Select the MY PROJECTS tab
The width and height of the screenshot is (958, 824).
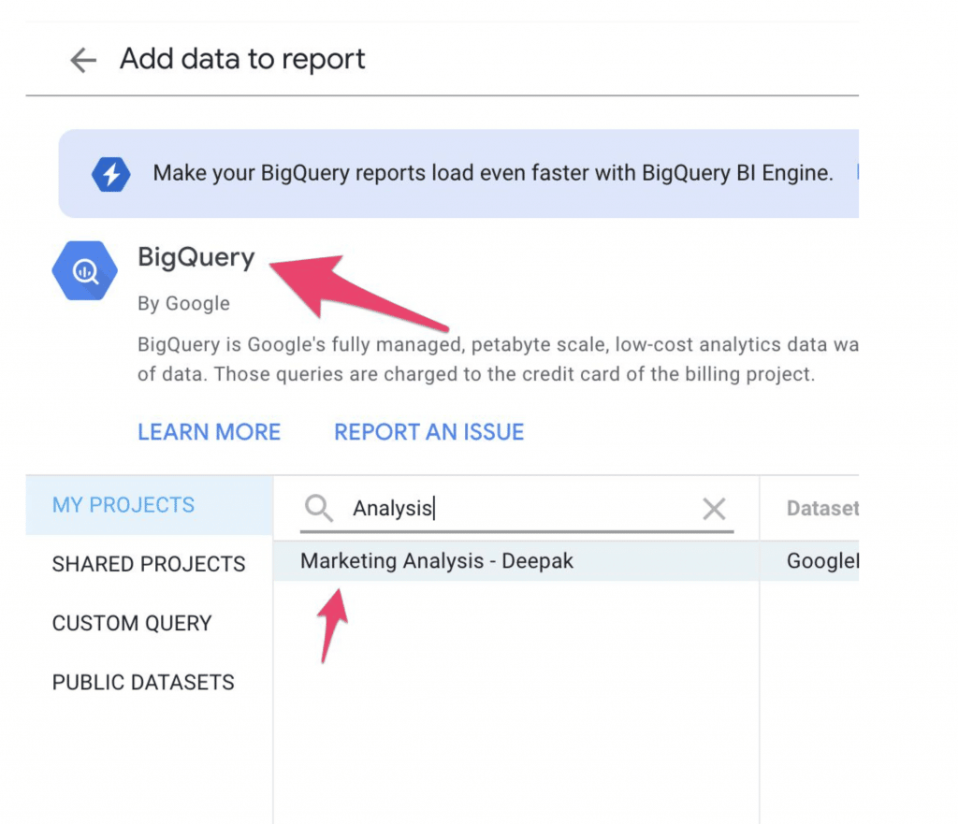pyautogui.click(x=149, y=505)
